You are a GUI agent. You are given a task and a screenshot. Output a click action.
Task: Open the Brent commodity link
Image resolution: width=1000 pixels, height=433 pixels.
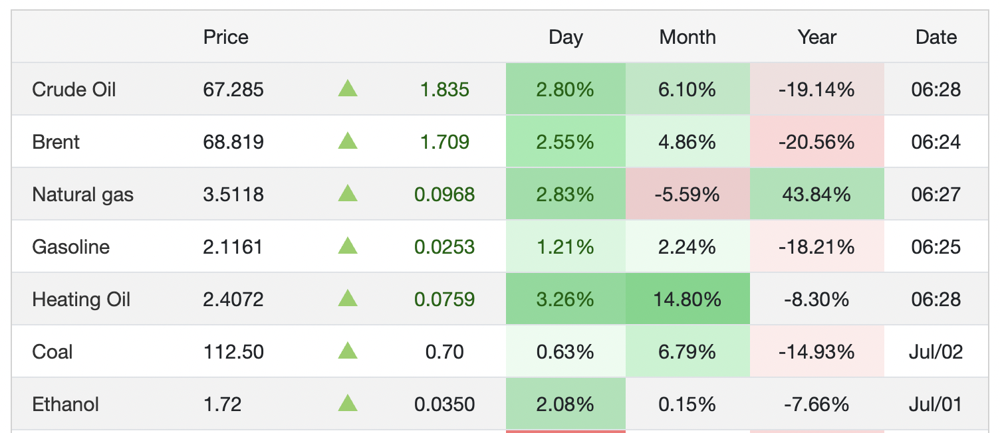click(x=56, y=141)
